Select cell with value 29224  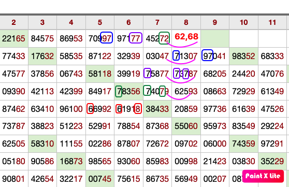pos(272,126)
